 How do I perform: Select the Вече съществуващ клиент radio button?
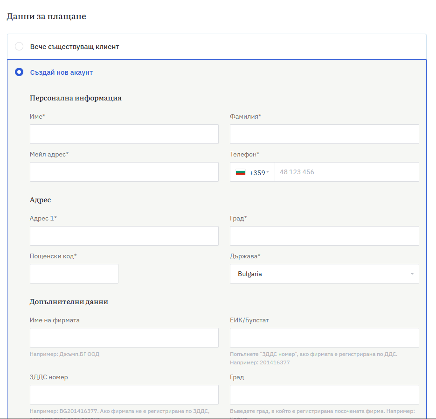coord(19,47)
